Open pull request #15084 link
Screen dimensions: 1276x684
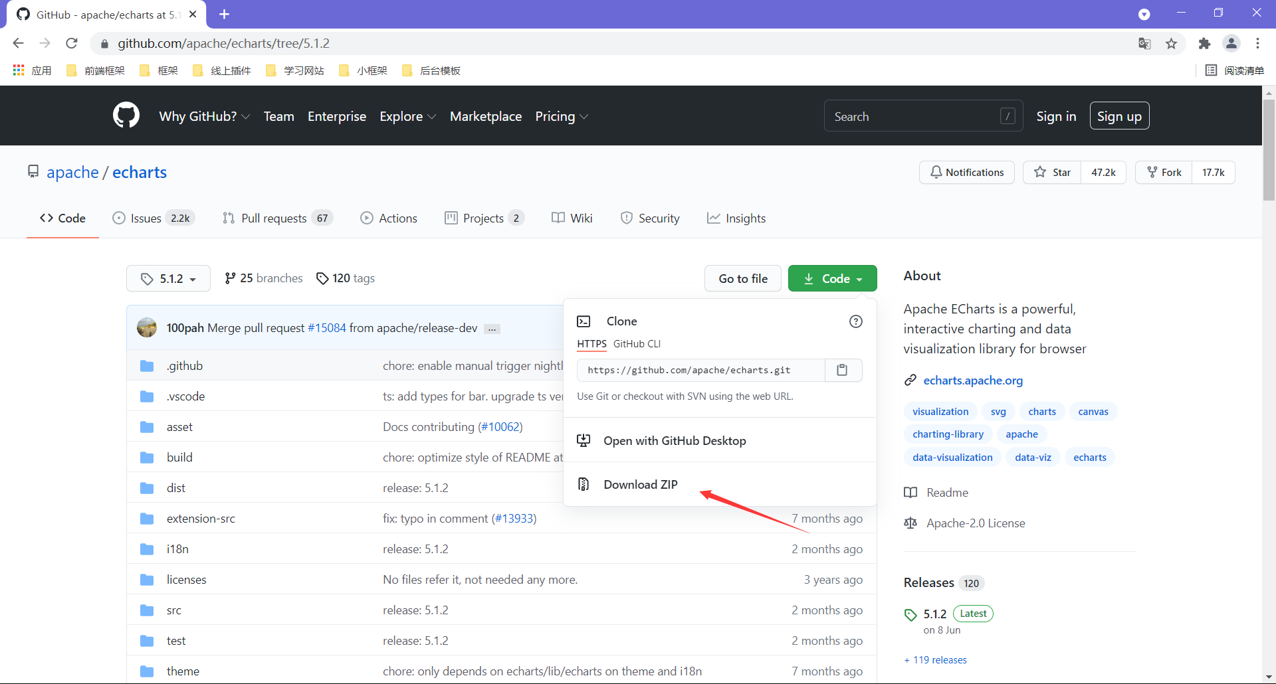tap(327, 328)
